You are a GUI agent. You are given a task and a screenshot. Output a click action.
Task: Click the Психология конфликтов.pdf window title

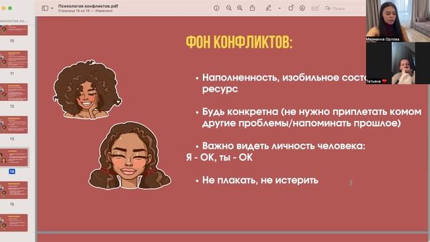click(x=88, y=6)
